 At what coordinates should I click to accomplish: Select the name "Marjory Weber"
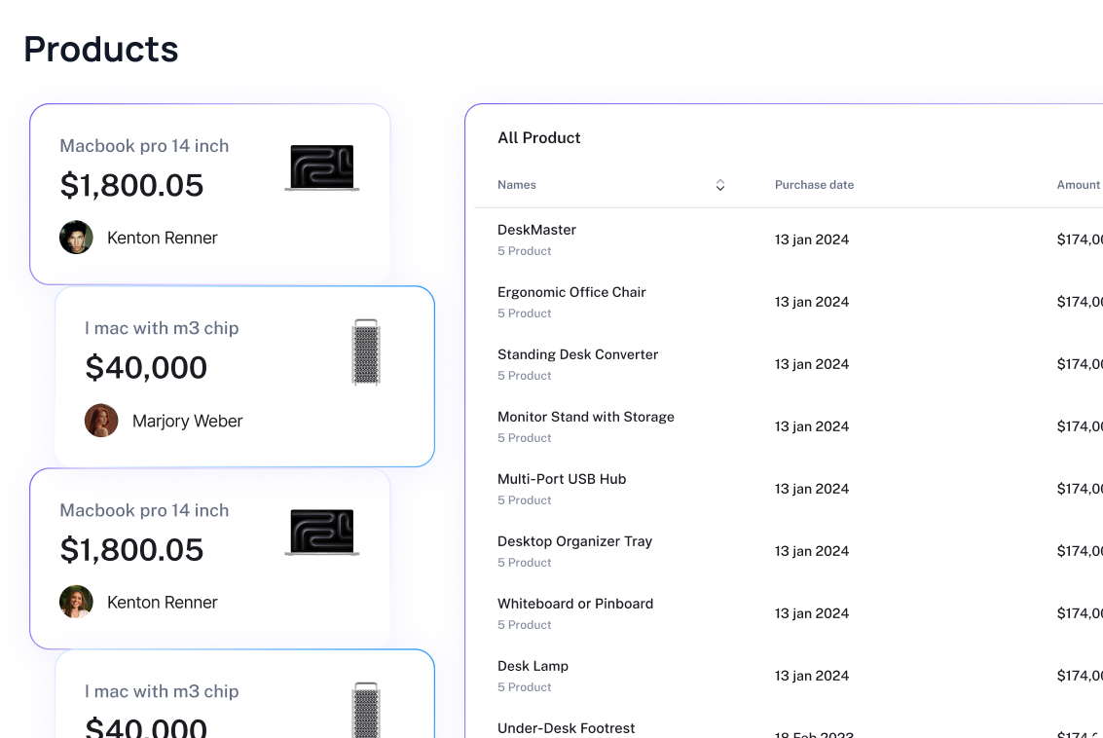[x=187, y=421]
